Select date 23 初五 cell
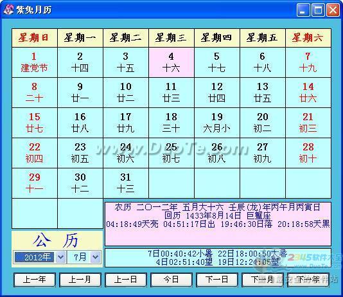The width and height of the screenshot is (343, 297). [x=80, y=153]
